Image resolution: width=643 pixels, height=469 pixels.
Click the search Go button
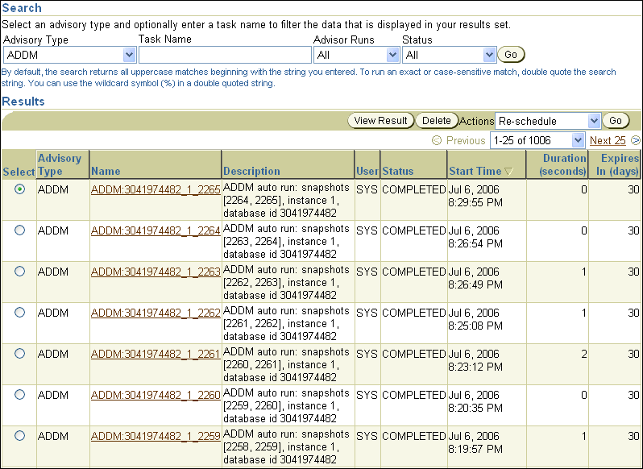pos(511,55)
